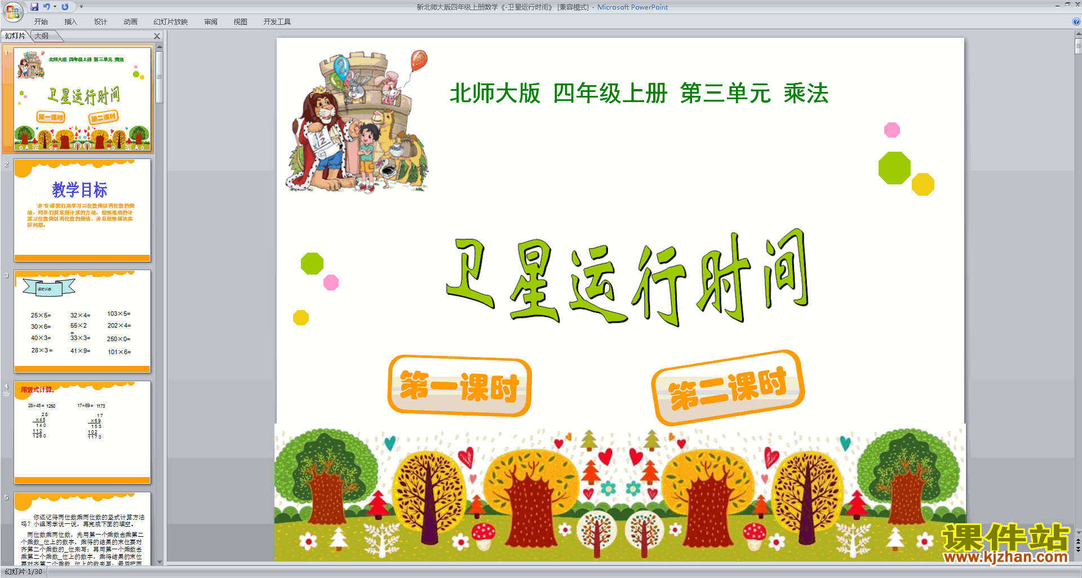Viewport: 1082px width, 578px height.
Task: Go to next slide via double-down arrow
Action: pyautogui.click(x=1078, y=549)
